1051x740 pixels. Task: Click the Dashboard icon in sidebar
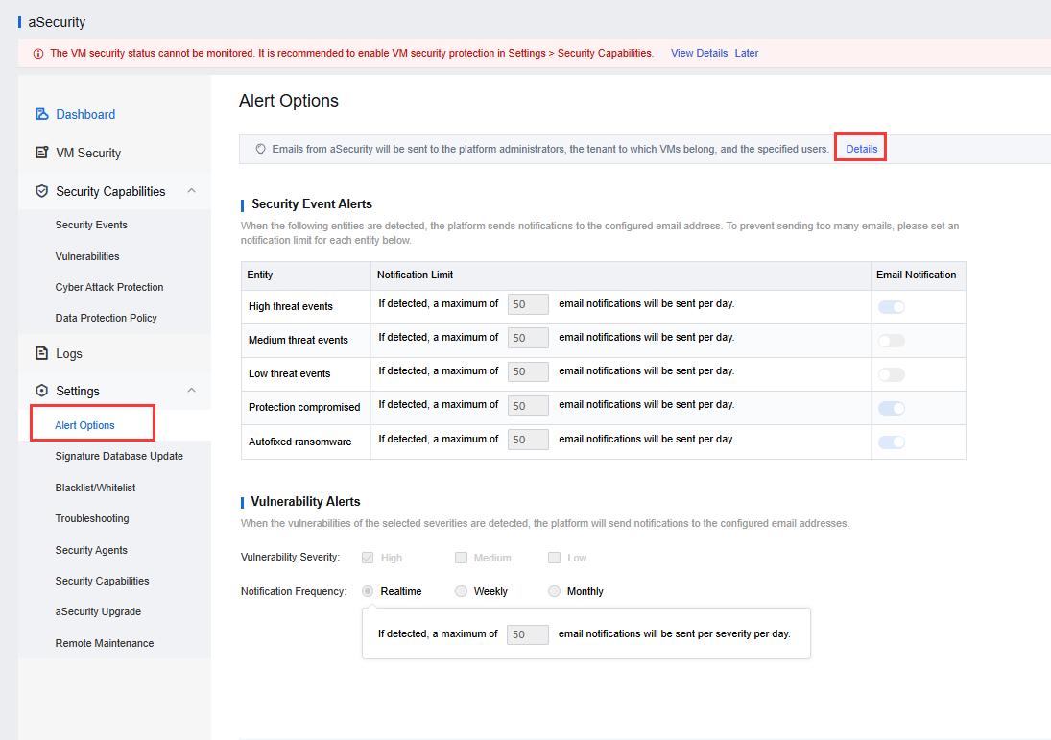pyautogui.click(x=41, y=114)
